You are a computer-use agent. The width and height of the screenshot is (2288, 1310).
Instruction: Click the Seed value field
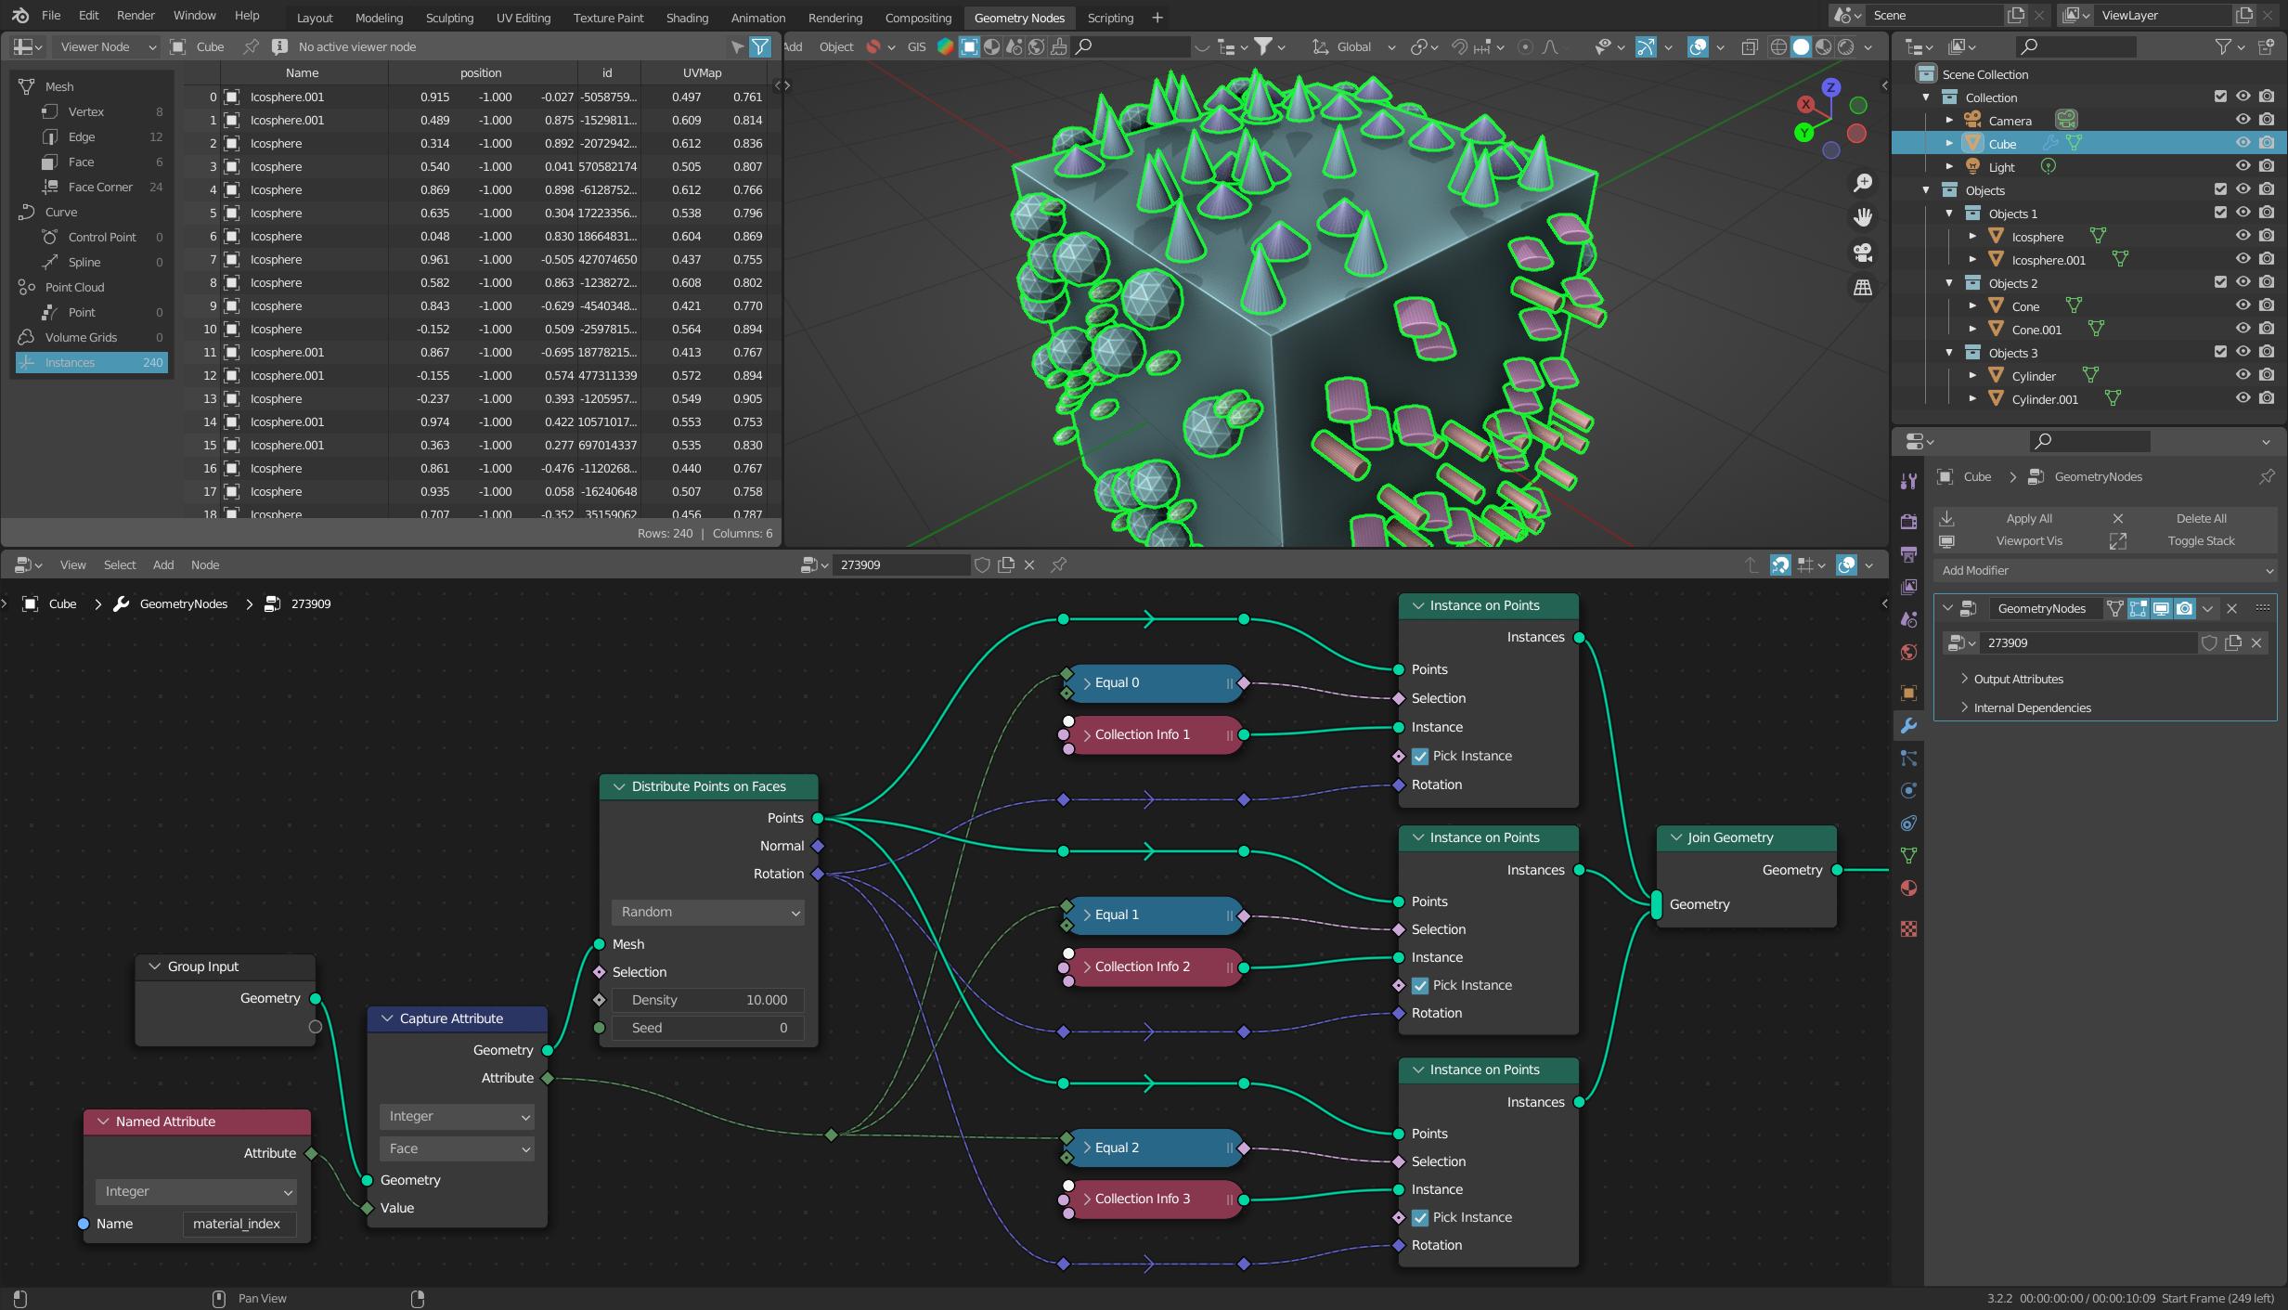click(708, 1028)
